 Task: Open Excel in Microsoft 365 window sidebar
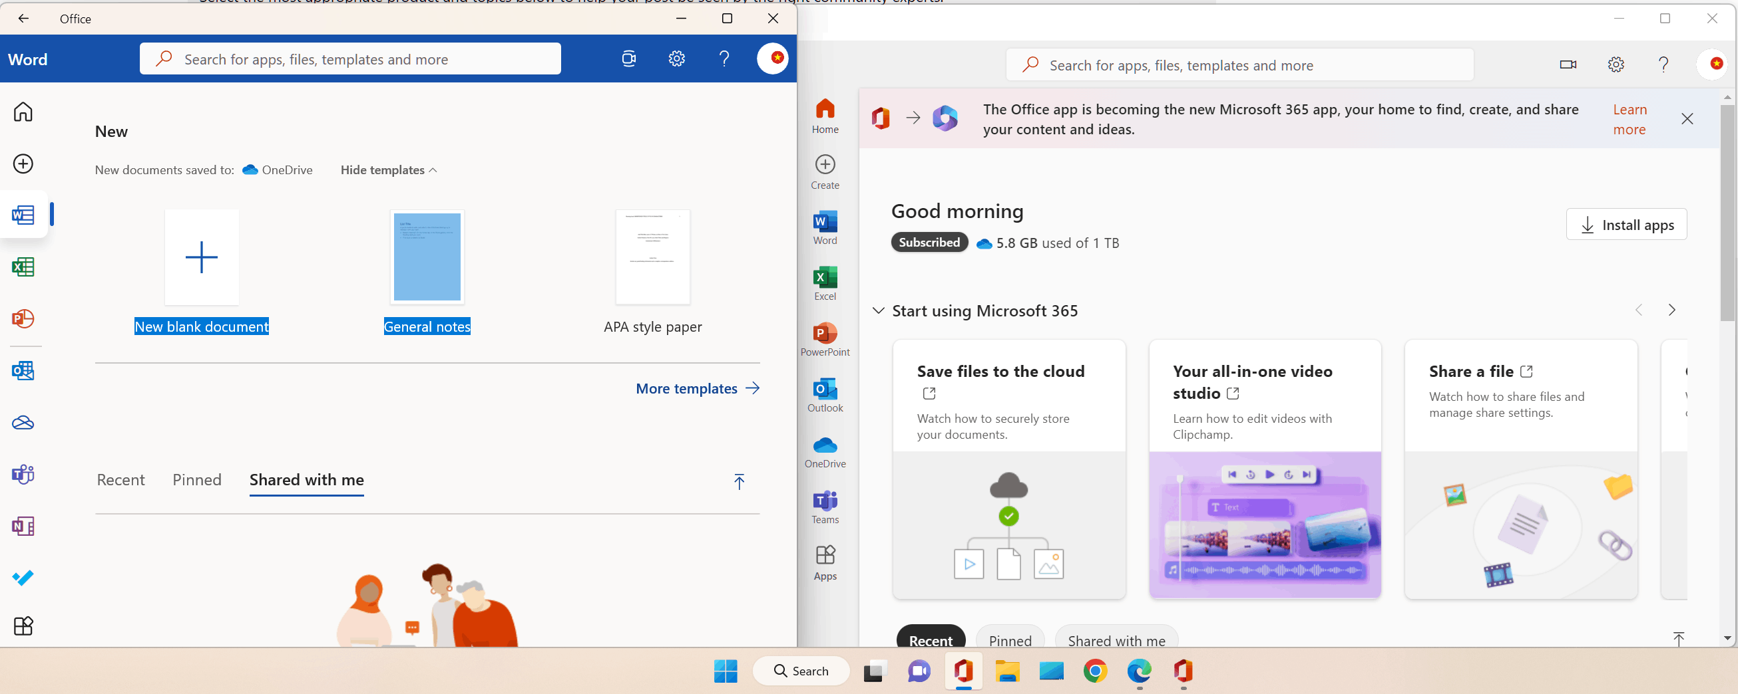point(825,284)
